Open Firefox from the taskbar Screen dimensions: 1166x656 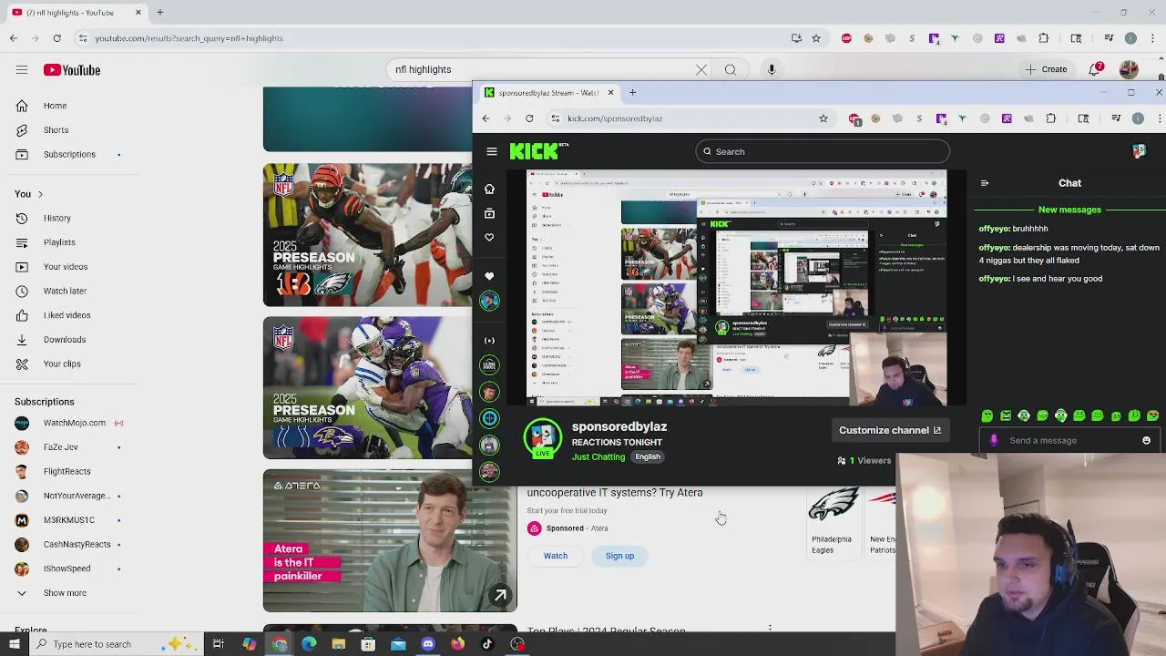click(457, 644)
